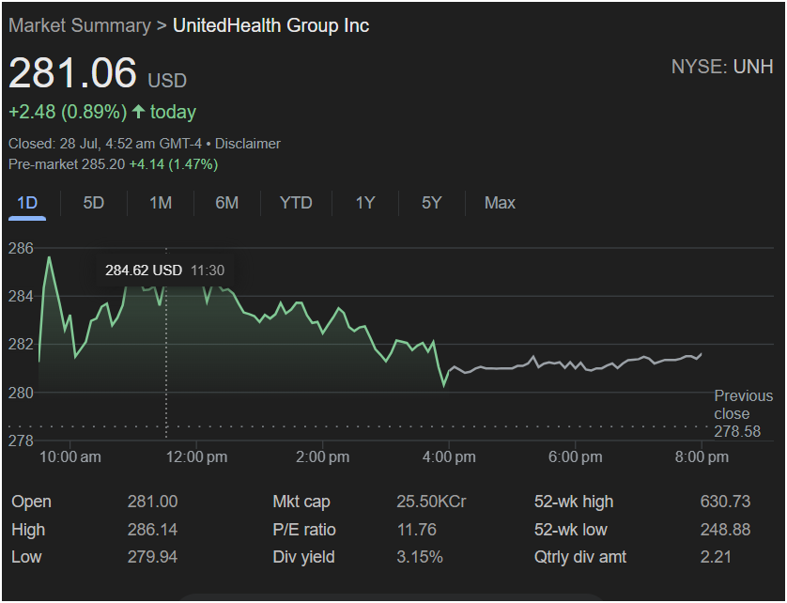
Task: Switch to the 5Y range tab
Action: 432,203
